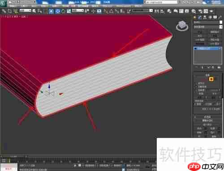Activate the Select and Move tool
Image resolution: width=224 pixels, height=171 pixels.
click(57, 11)
